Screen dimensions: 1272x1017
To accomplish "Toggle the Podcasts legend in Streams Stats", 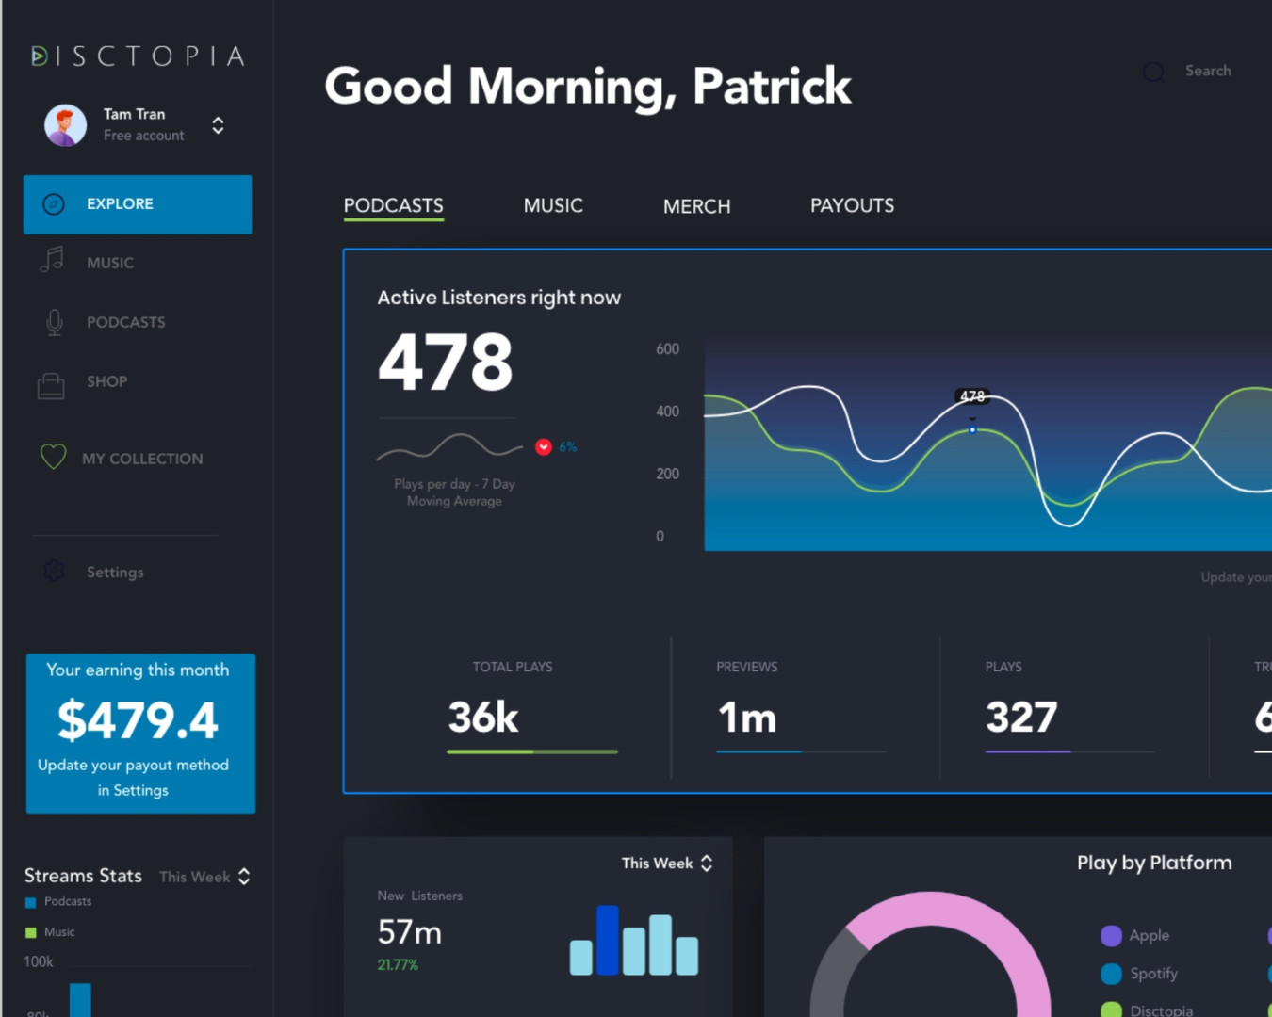I will (30, 902).
